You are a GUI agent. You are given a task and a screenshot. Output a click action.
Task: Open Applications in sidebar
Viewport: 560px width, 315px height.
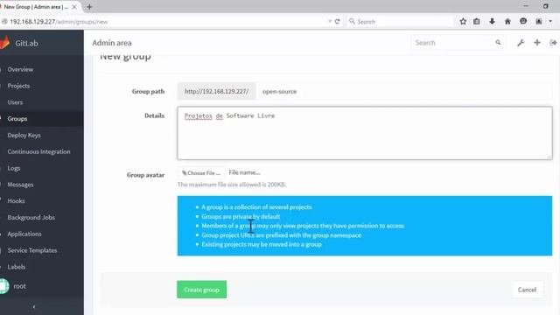coord(24,234)
